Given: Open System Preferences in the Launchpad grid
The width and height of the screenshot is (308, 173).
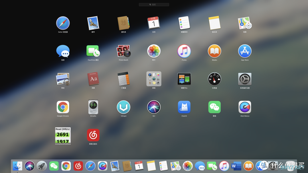Looking at the screenshot, I should (245, 79).
